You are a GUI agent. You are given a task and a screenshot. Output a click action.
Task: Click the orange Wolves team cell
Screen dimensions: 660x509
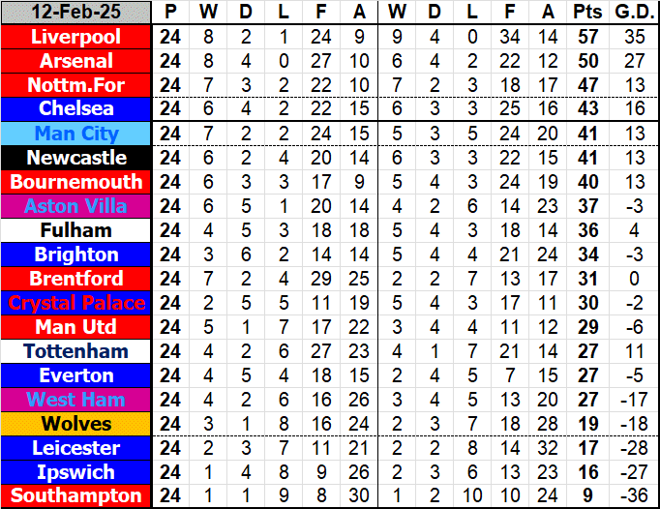(76, 424)
